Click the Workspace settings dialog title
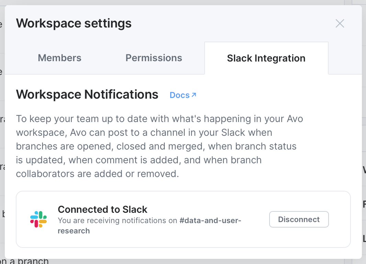Image resolution: width=366 pixels, height=264 pixels. tap(73, 23)
